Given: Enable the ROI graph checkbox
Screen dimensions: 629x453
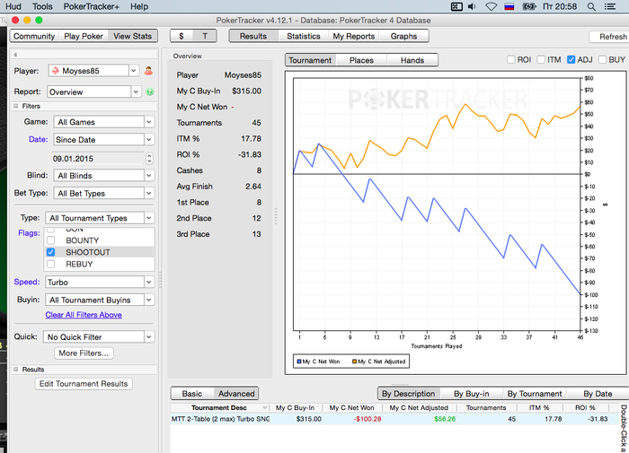Looking at the screenshot, I should pos(511,60).
